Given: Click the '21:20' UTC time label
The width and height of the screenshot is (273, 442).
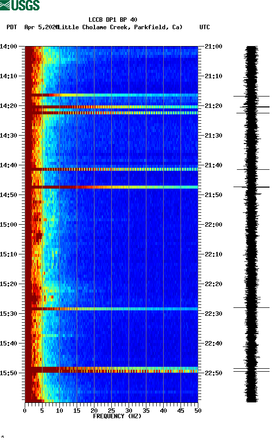Looking at the screenshot, I should (x=214, y=106).
